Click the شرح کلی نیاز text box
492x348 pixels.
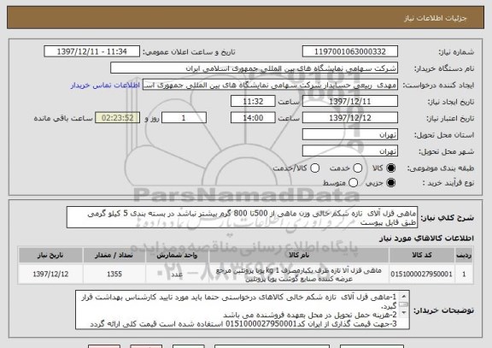(x=242, y=217)
